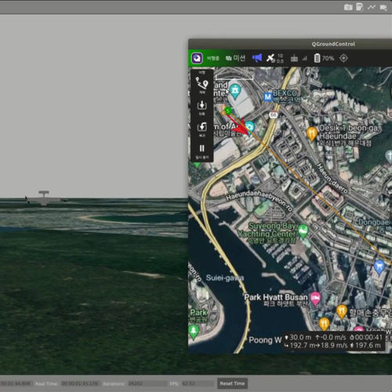Screen dimensions: 392x392
Task: Open the Gazebo plot graph icon
Action: pyautogui.click(x=372, y=7)
